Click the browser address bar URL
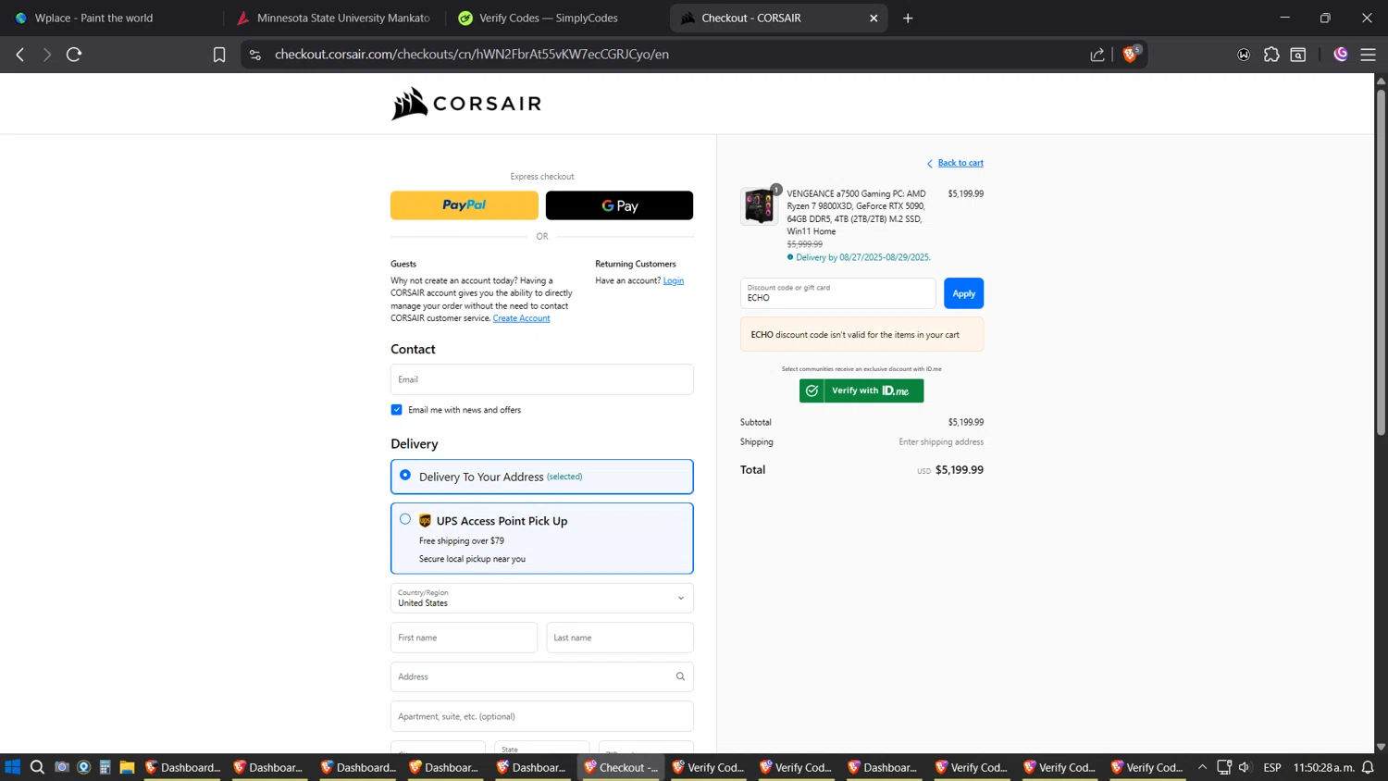 click(472, 55)
